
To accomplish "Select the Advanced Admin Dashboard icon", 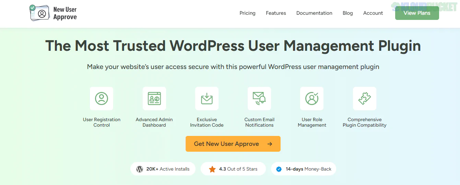I will pos(154,99).
